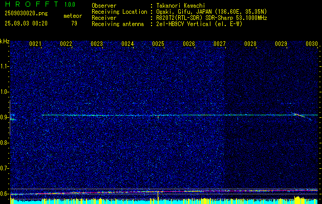This screenshot has width=322, height=204.
Task: Click 2el-HB9CV Vertical antenna text
Action: (199, 24)
